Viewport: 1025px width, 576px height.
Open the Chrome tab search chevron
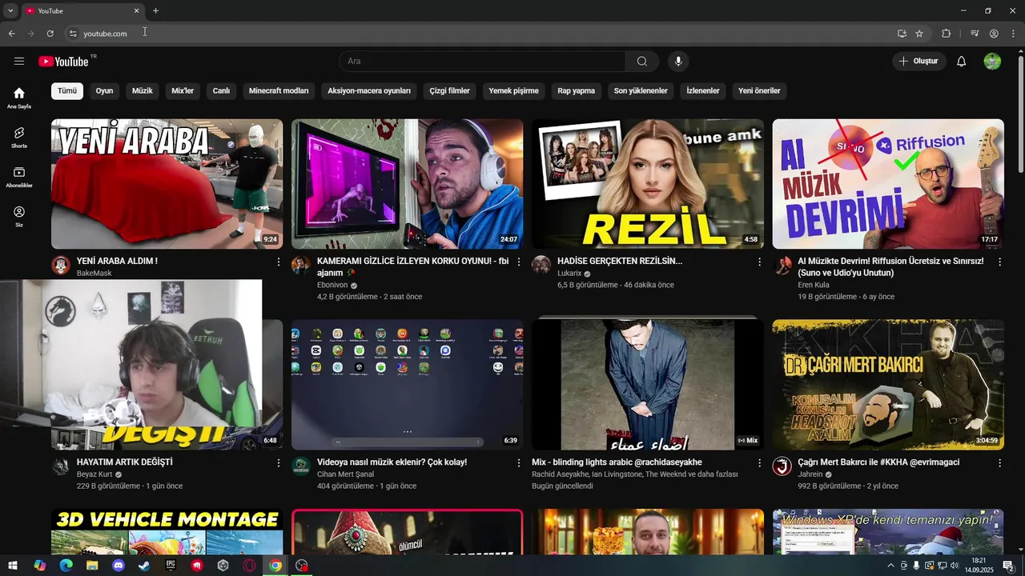coord(10,10)
